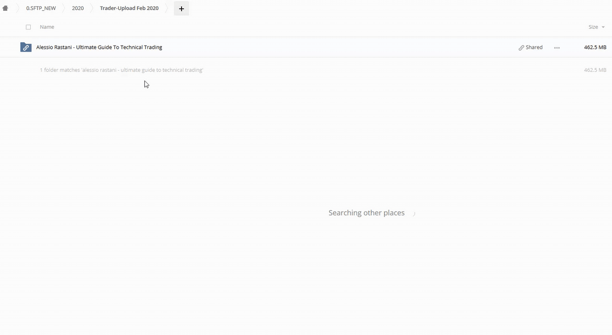This screenshot has width=612, height=335.
Task: Select the Trader-Upload Feb 2020 breadcrumb
Action: (129, 8)
